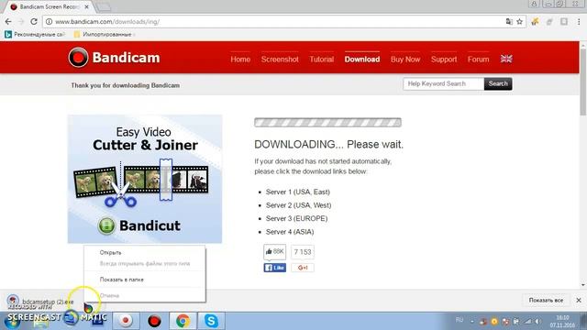
Task: Click the volume icon in system tray
Action: (538, 322)
